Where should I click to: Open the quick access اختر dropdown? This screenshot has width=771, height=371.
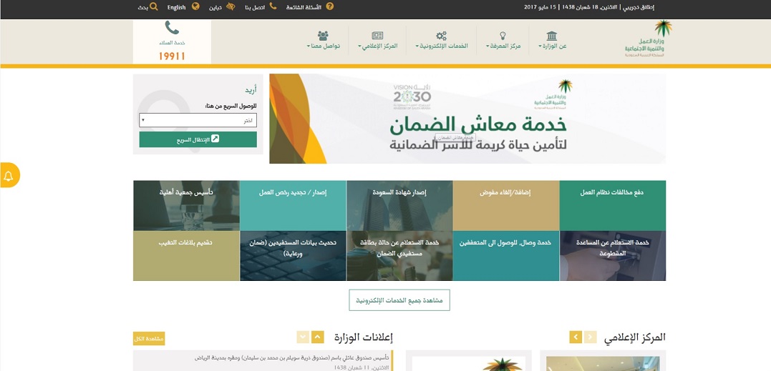point(198,120)
